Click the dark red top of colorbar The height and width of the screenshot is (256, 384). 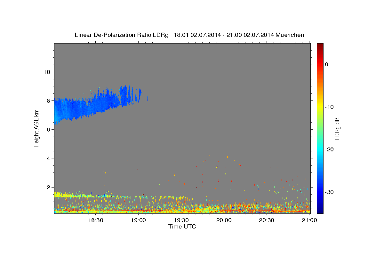coord(320,46)
